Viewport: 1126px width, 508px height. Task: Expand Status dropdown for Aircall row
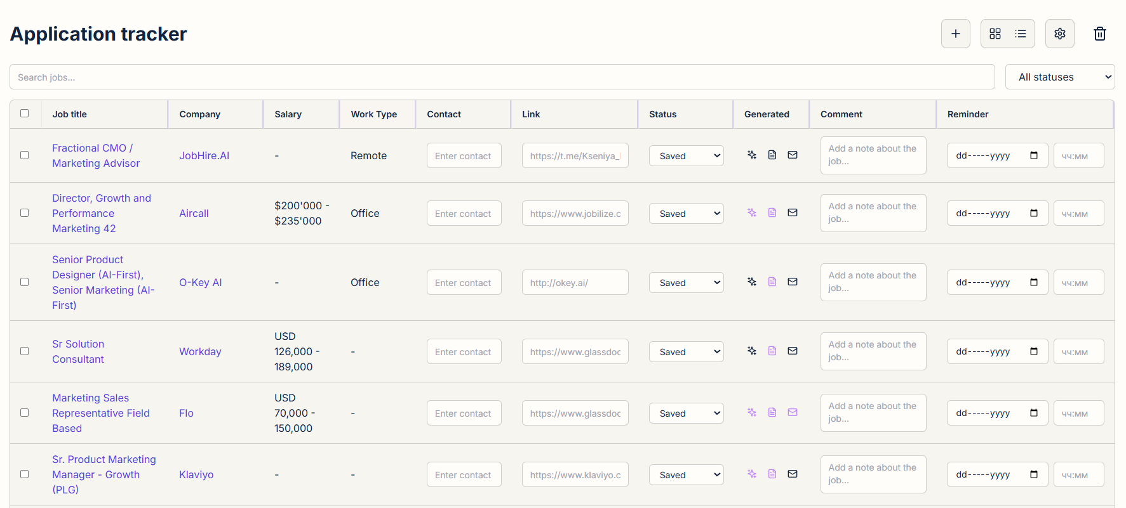point(686,214)
